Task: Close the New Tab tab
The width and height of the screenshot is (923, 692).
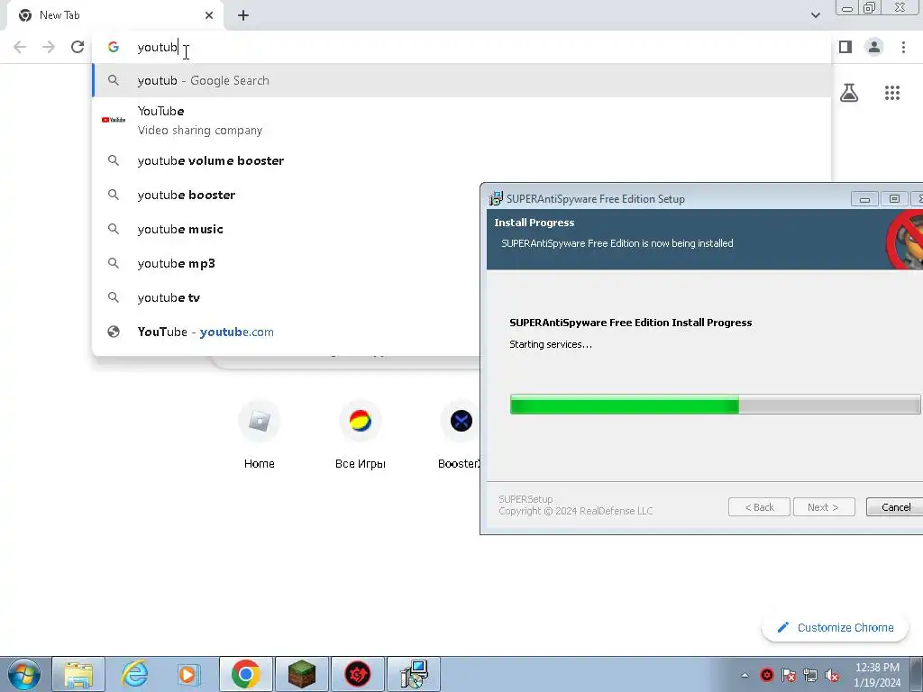Action: [x=209, y=15]
